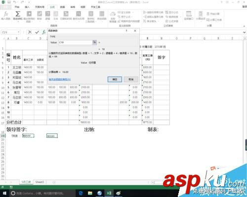
Task: Click Calculate Now
Action: tap(213, 14)
